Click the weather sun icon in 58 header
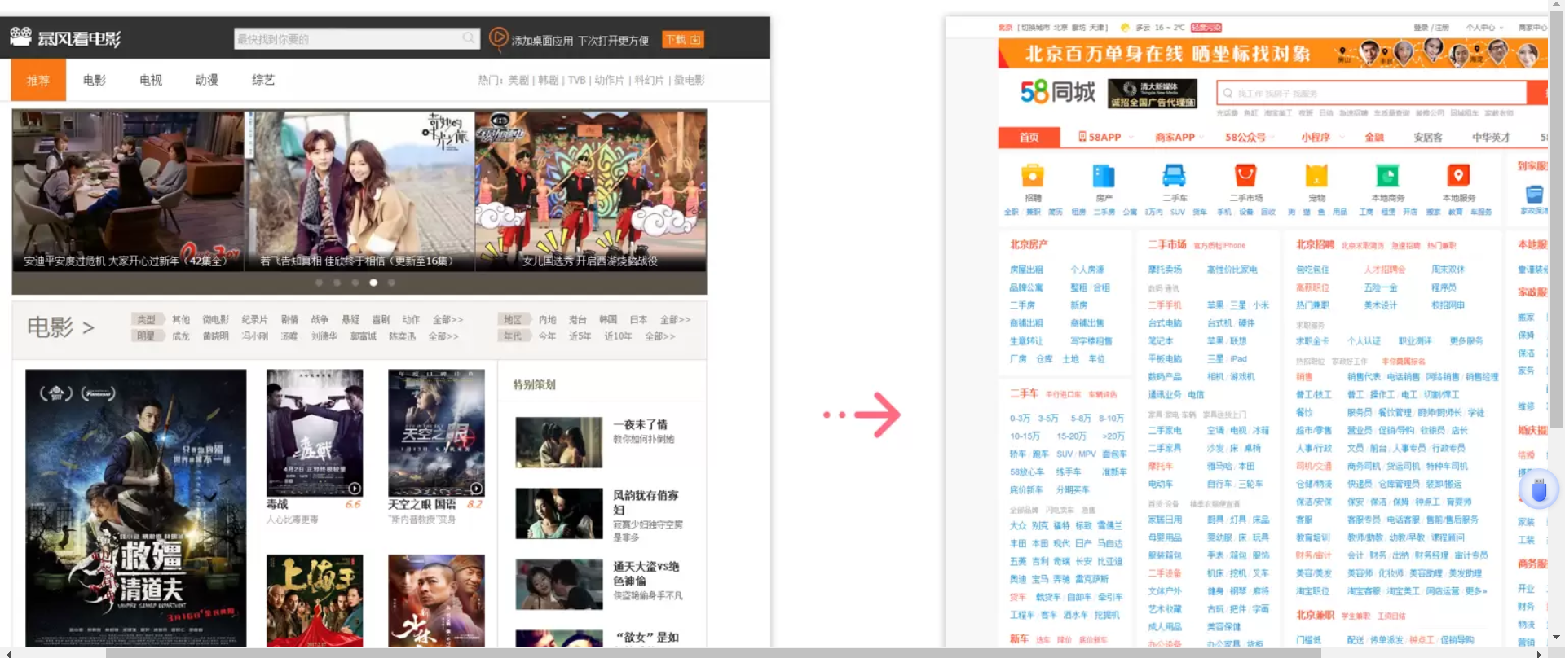Viewport: 1565px width, 658px height. pos(1126,27)
